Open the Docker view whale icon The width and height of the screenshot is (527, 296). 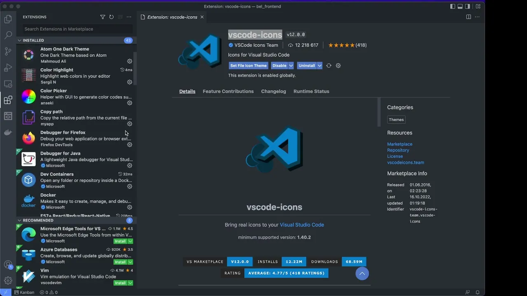point(8,132)
